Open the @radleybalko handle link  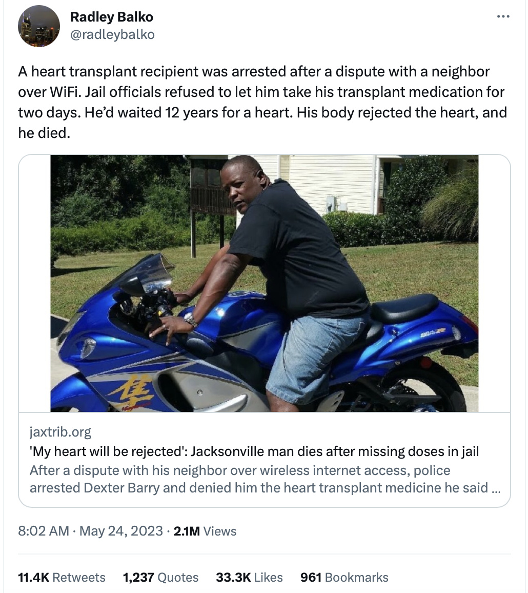click(113, 34)
